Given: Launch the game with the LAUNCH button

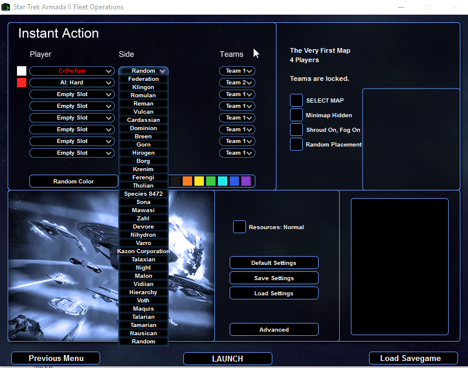Looking at the screenshot, I should click(x=228, y=359).
